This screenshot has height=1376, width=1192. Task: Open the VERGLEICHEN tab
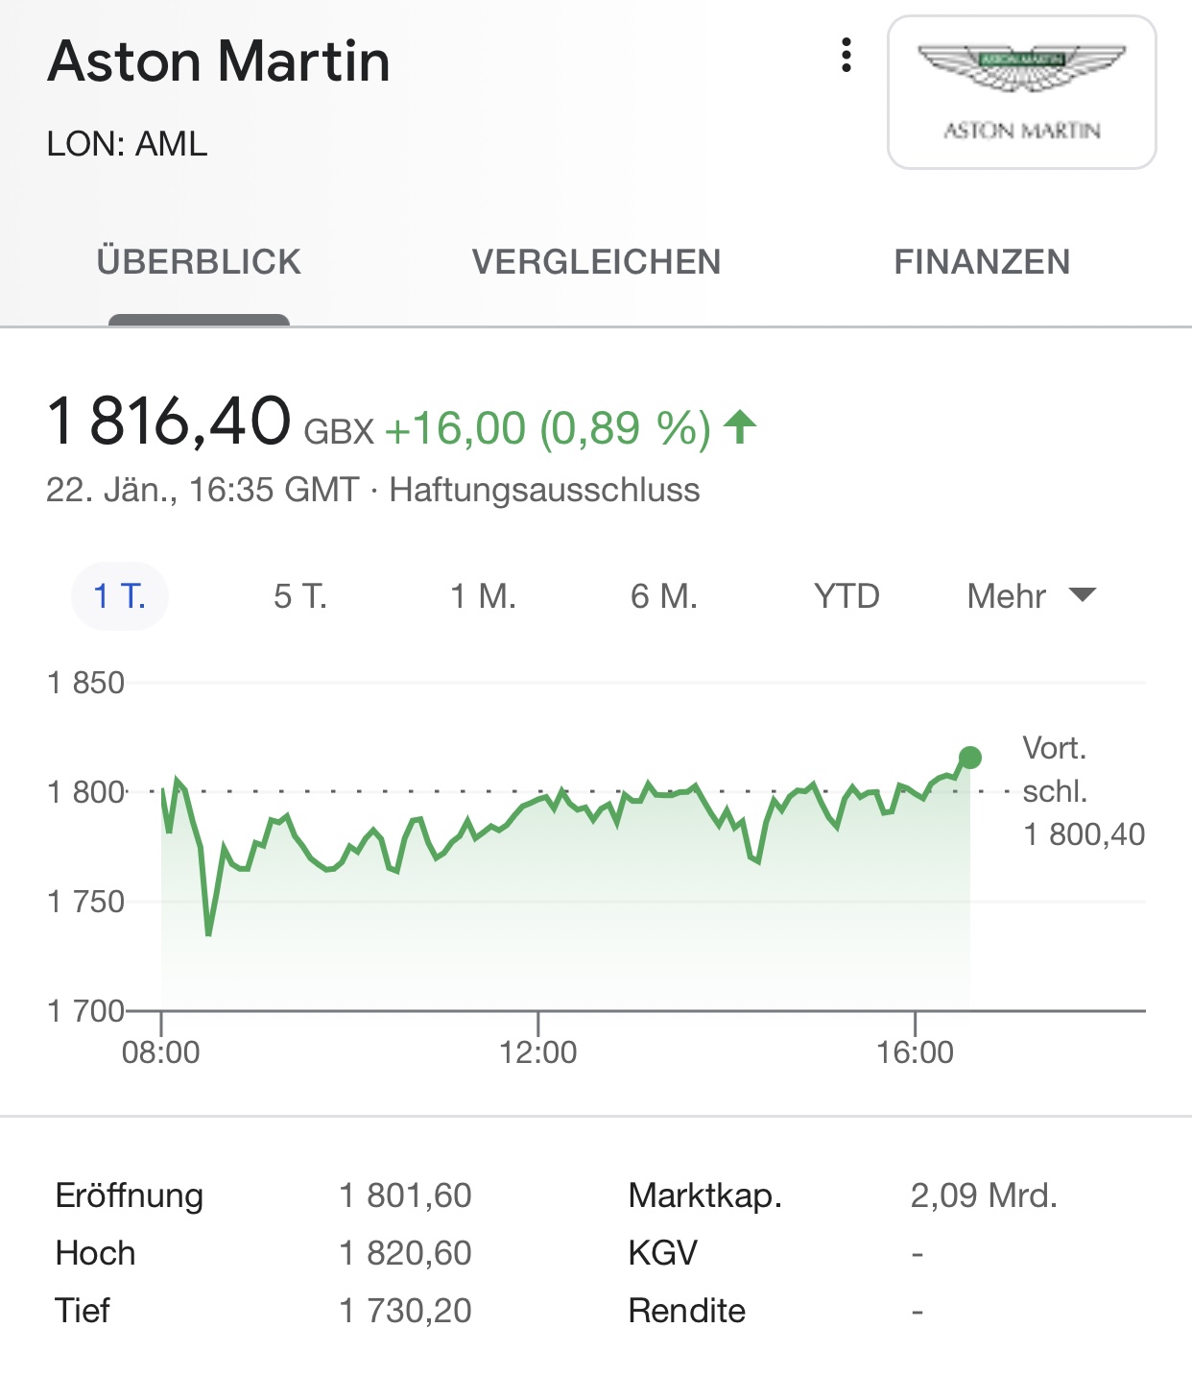[x=596, y=262]
